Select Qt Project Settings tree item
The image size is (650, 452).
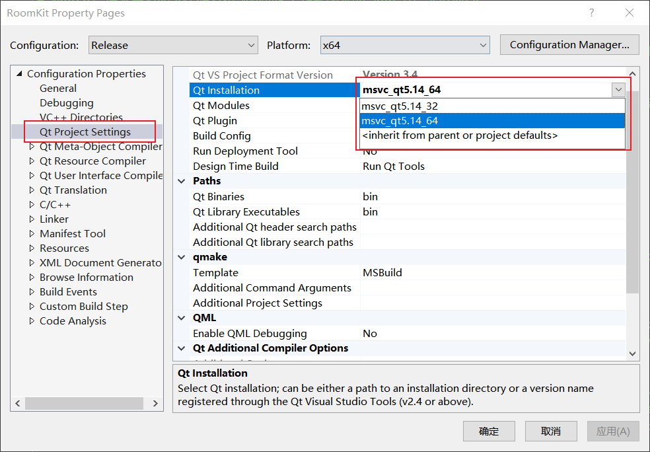[x=85, y=132]
